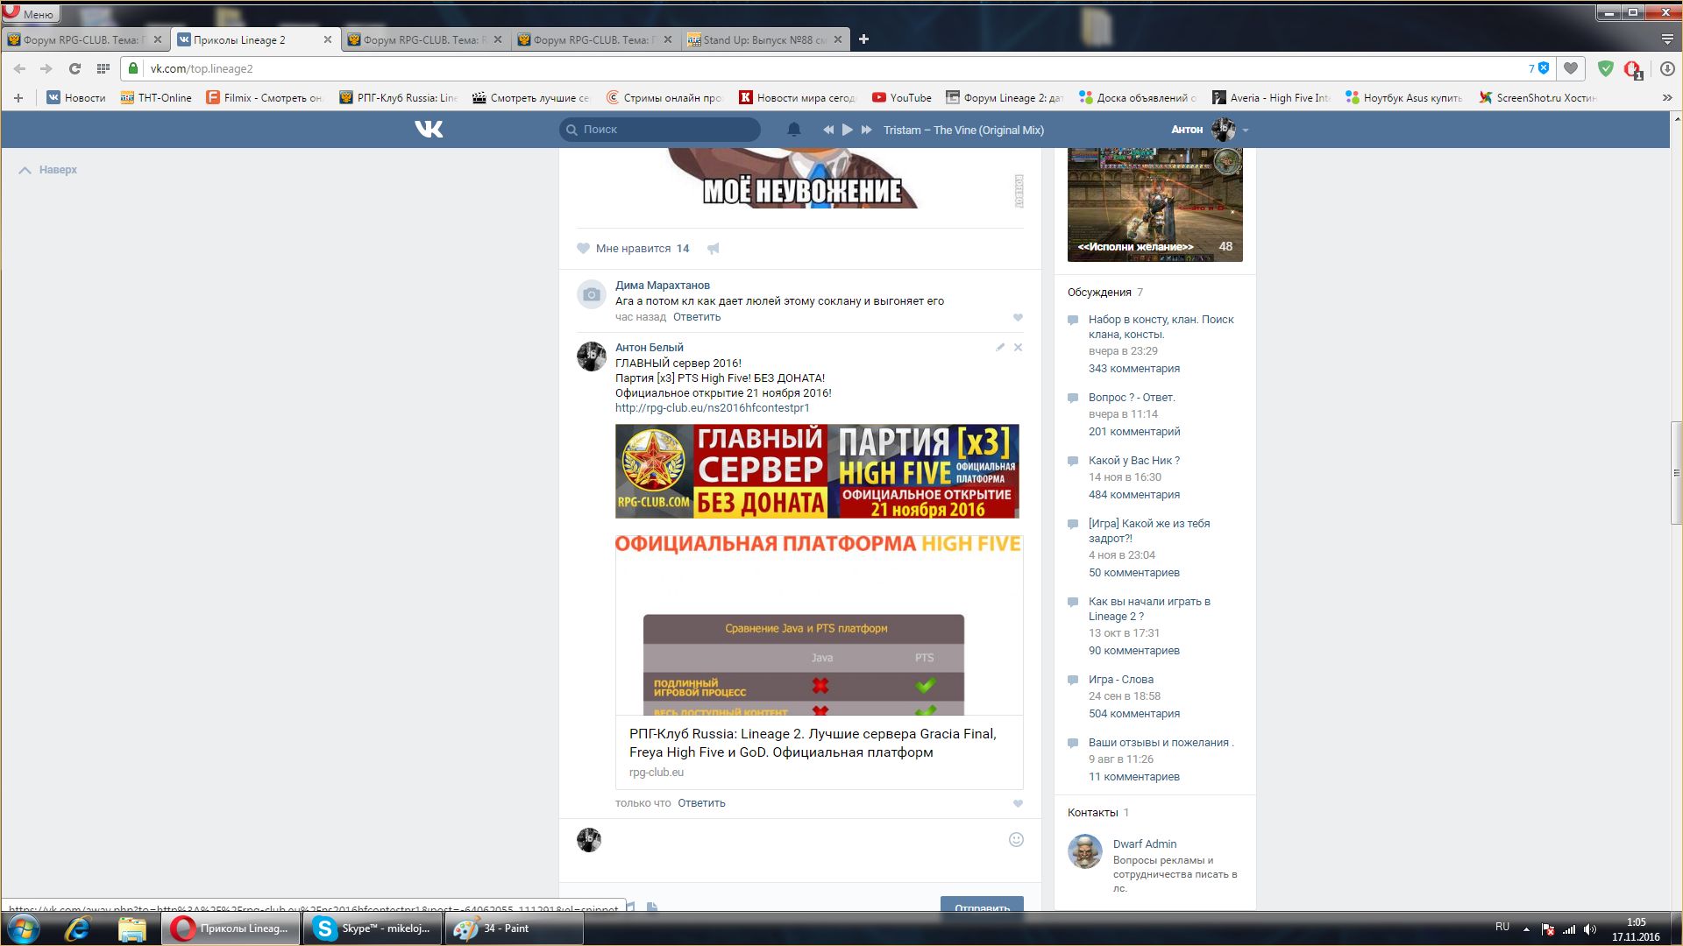Like Дима Марахтанов's comment with the heart

tap(1018, 318)
